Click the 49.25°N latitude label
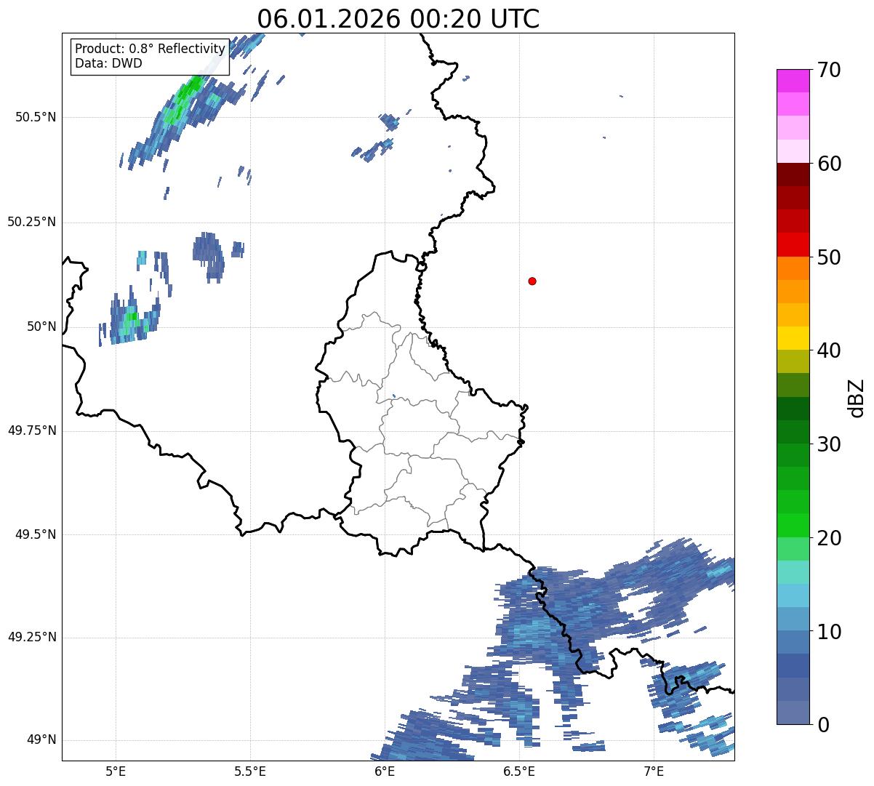The image size is (874, 786). [32, 638]
